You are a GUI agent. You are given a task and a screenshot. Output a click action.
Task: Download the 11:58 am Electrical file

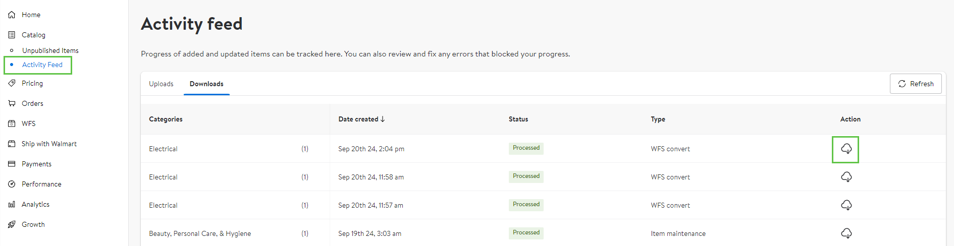pyautogui.click(x=846, y=177)
